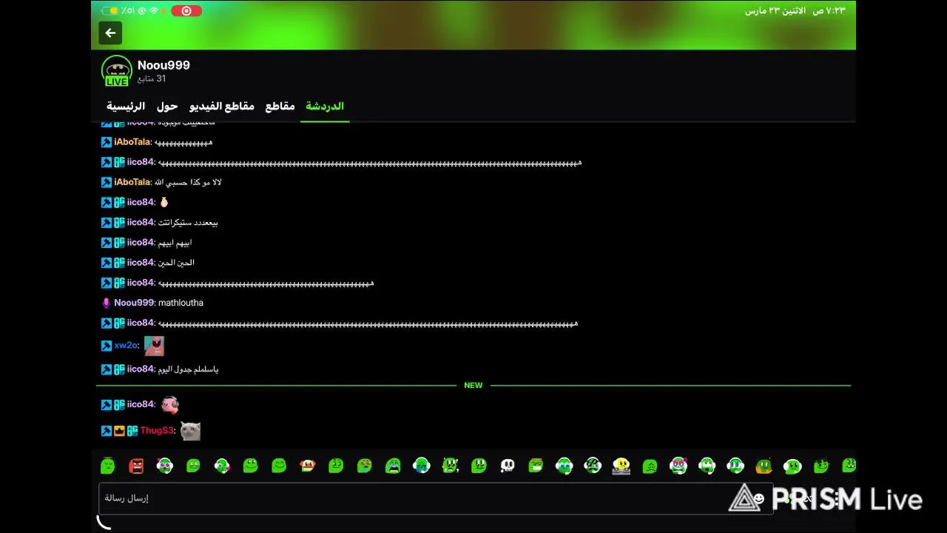The image size is (947, 533).
Task: Insert the red-winged mushroom style emote
Action: tap(307, 466)
